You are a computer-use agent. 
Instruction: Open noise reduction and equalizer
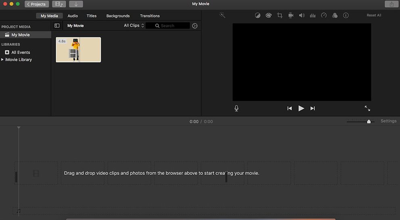[313, 16]
